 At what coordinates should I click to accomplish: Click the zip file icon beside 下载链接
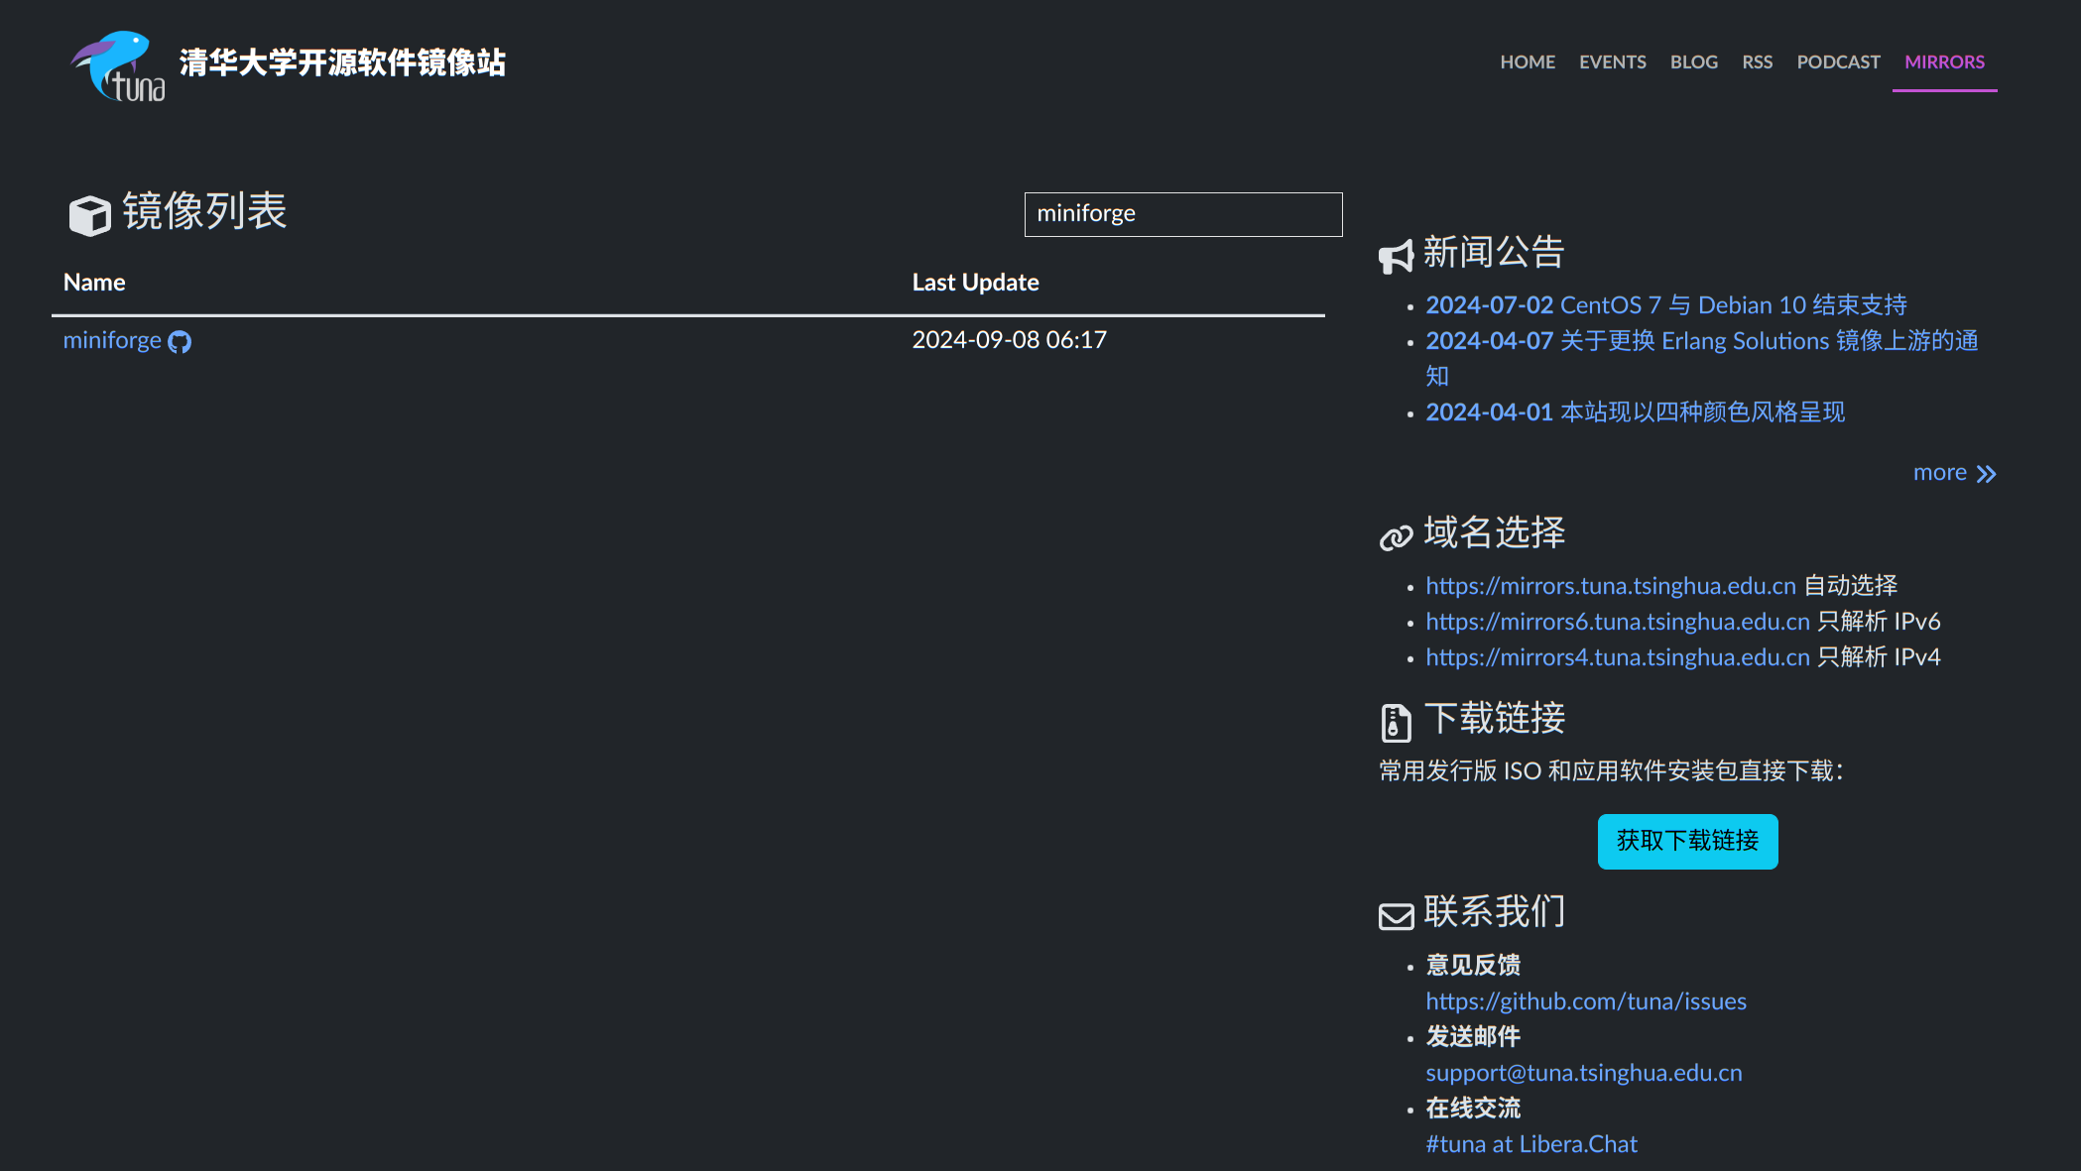pos(1396,722)
